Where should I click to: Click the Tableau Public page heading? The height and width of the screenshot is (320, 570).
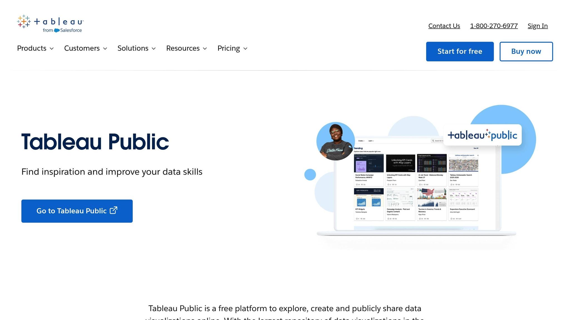[x=95, y=142]
